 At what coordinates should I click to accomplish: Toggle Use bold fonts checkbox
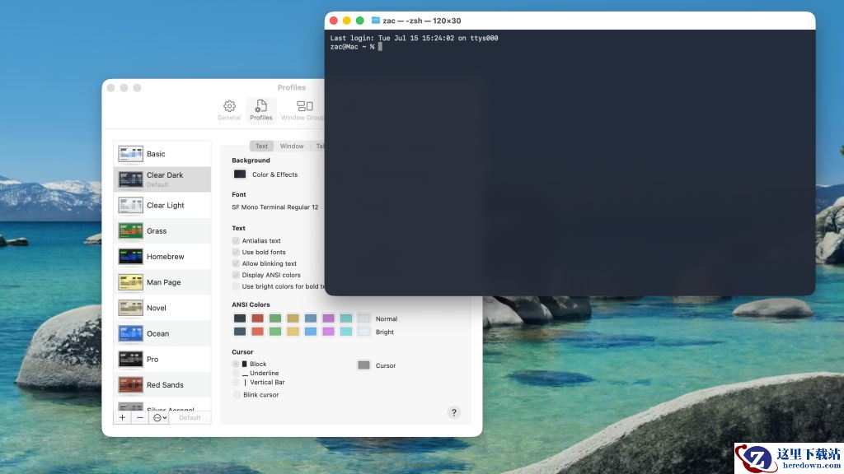click(236, 252)
